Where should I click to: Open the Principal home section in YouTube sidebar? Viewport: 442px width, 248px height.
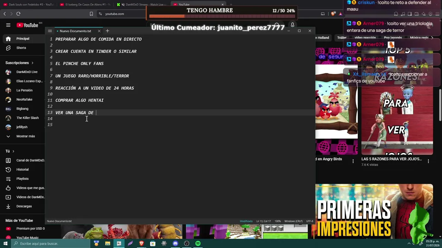tap(22, 39)
